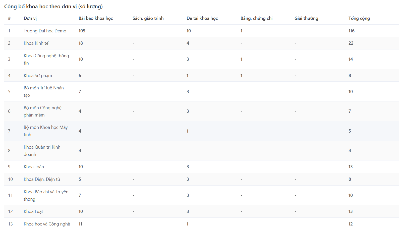The height and width of the screenshot is (227, 400).
Task: Click the 'Bài báo khoa học' column header
Action: coord(96,18)
